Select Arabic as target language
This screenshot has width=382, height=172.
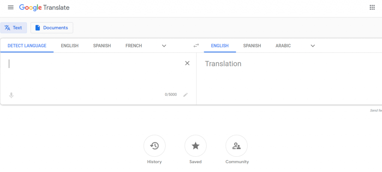coord(283,46)
